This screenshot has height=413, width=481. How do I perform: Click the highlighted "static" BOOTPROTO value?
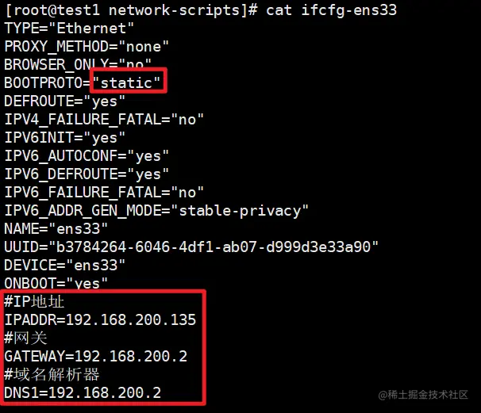(126, 83)
